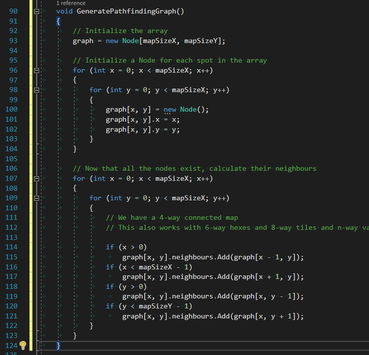Click line number 124
The height and width of the screenshot is (355, 369).
12,345
